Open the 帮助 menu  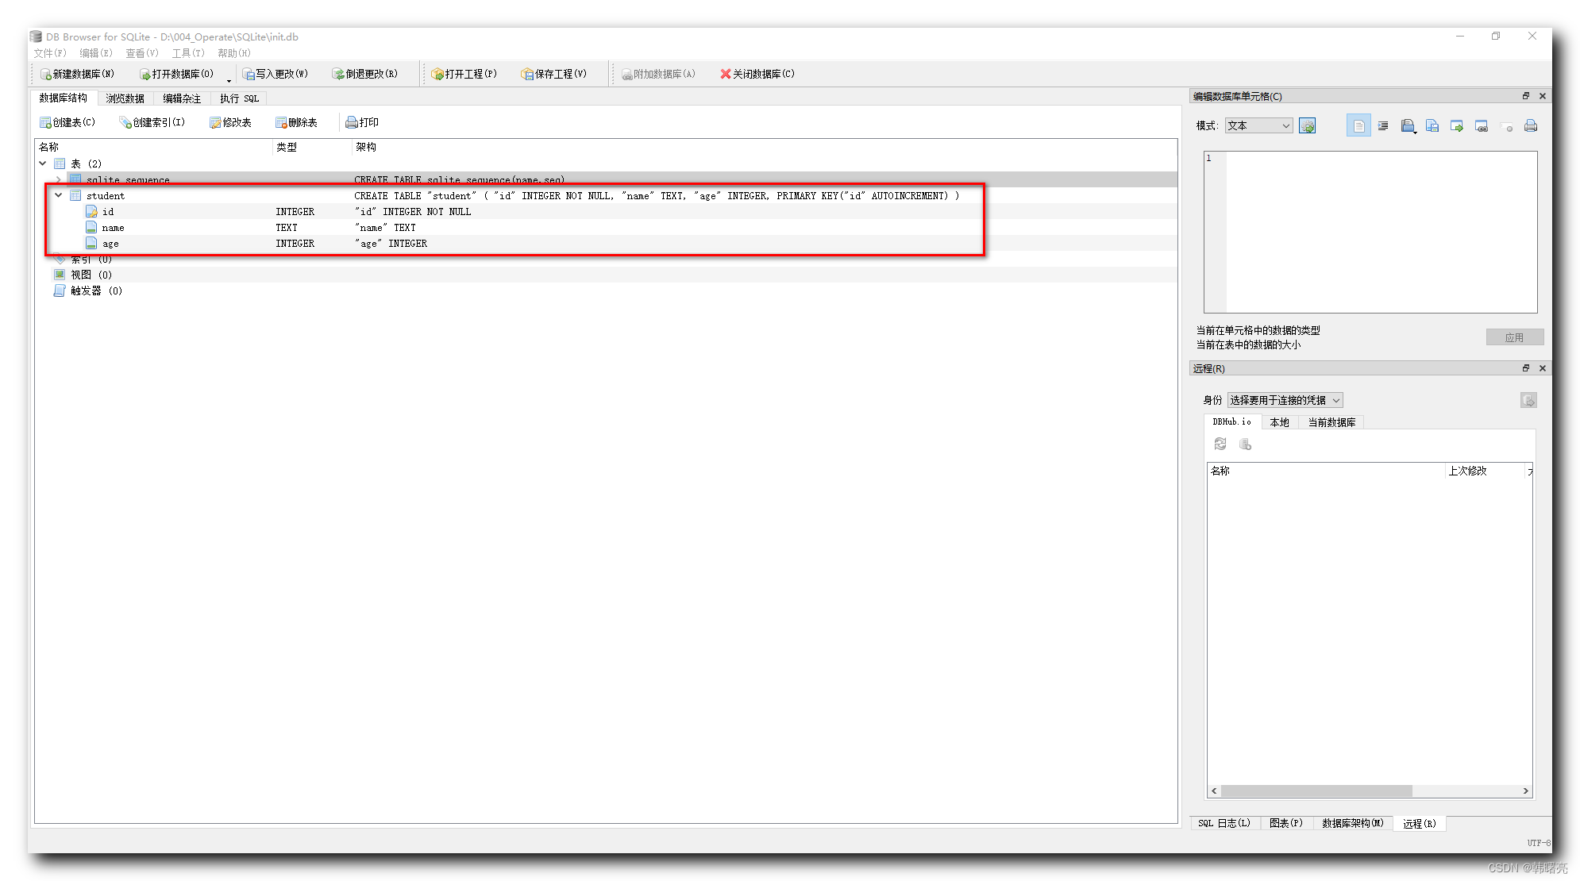tap(234, 53)
